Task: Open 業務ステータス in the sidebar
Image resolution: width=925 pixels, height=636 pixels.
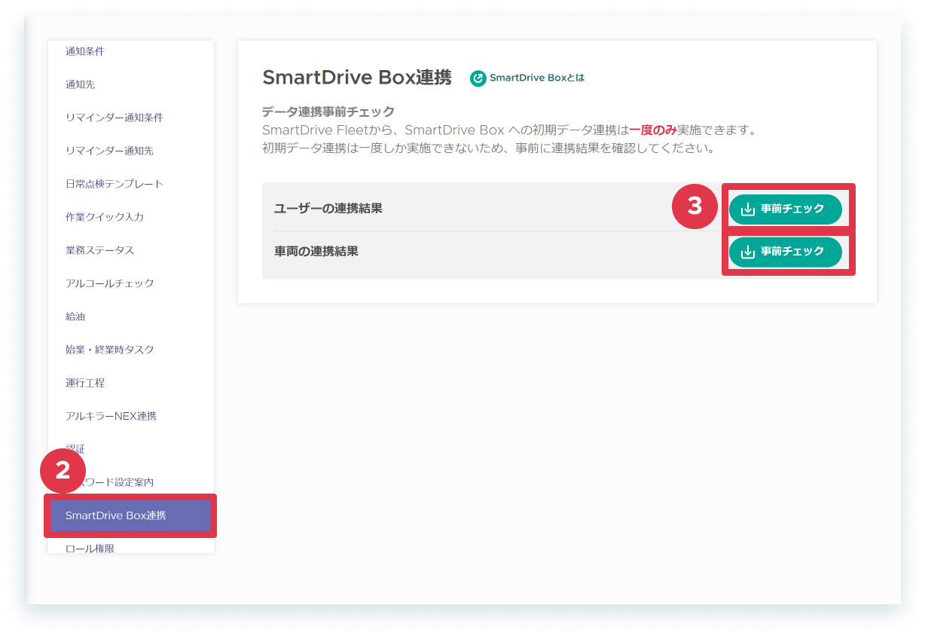Action: tap(99, 250)
